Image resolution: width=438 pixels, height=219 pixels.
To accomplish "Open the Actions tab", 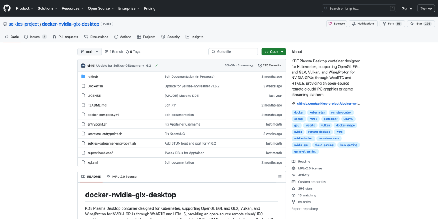I will (123, 36).
